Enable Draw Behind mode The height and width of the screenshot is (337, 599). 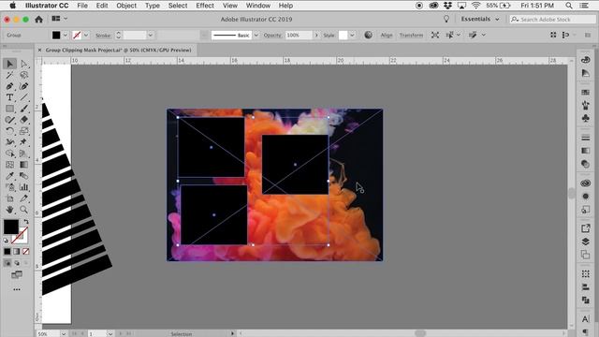tap(17, 263)
